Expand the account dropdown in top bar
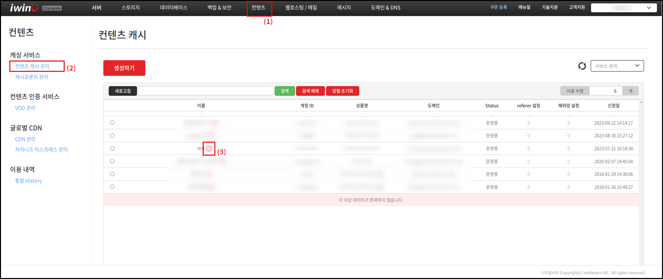 pyautogui.click(x=624, y=8)
